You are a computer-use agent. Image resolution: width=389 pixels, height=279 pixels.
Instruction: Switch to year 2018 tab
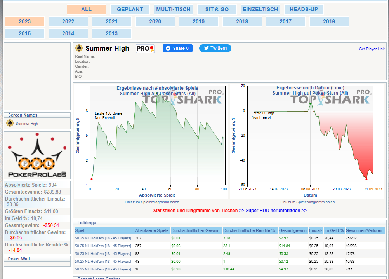tap(242, 22)
